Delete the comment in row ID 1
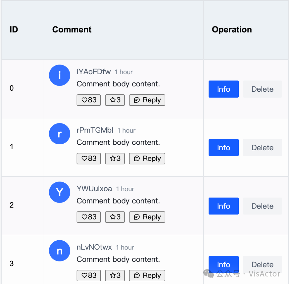This screenshot has height=285, width=289. (x=262, y=148)
